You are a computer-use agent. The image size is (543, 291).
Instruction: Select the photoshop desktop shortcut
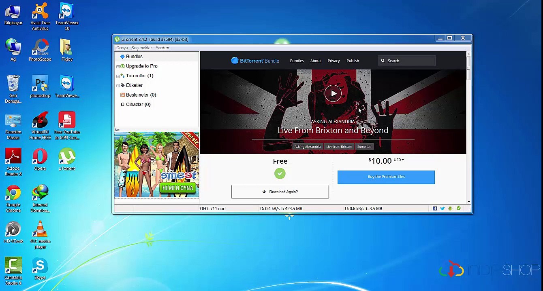click(x=40, y=87)
